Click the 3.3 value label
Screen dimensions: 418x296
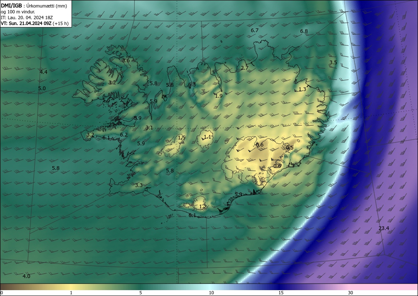tap(139, 185)
